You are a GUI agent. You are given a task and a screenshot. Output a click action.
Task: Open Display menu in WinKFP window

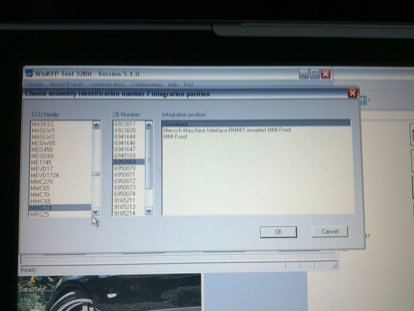tap(35, 84)
